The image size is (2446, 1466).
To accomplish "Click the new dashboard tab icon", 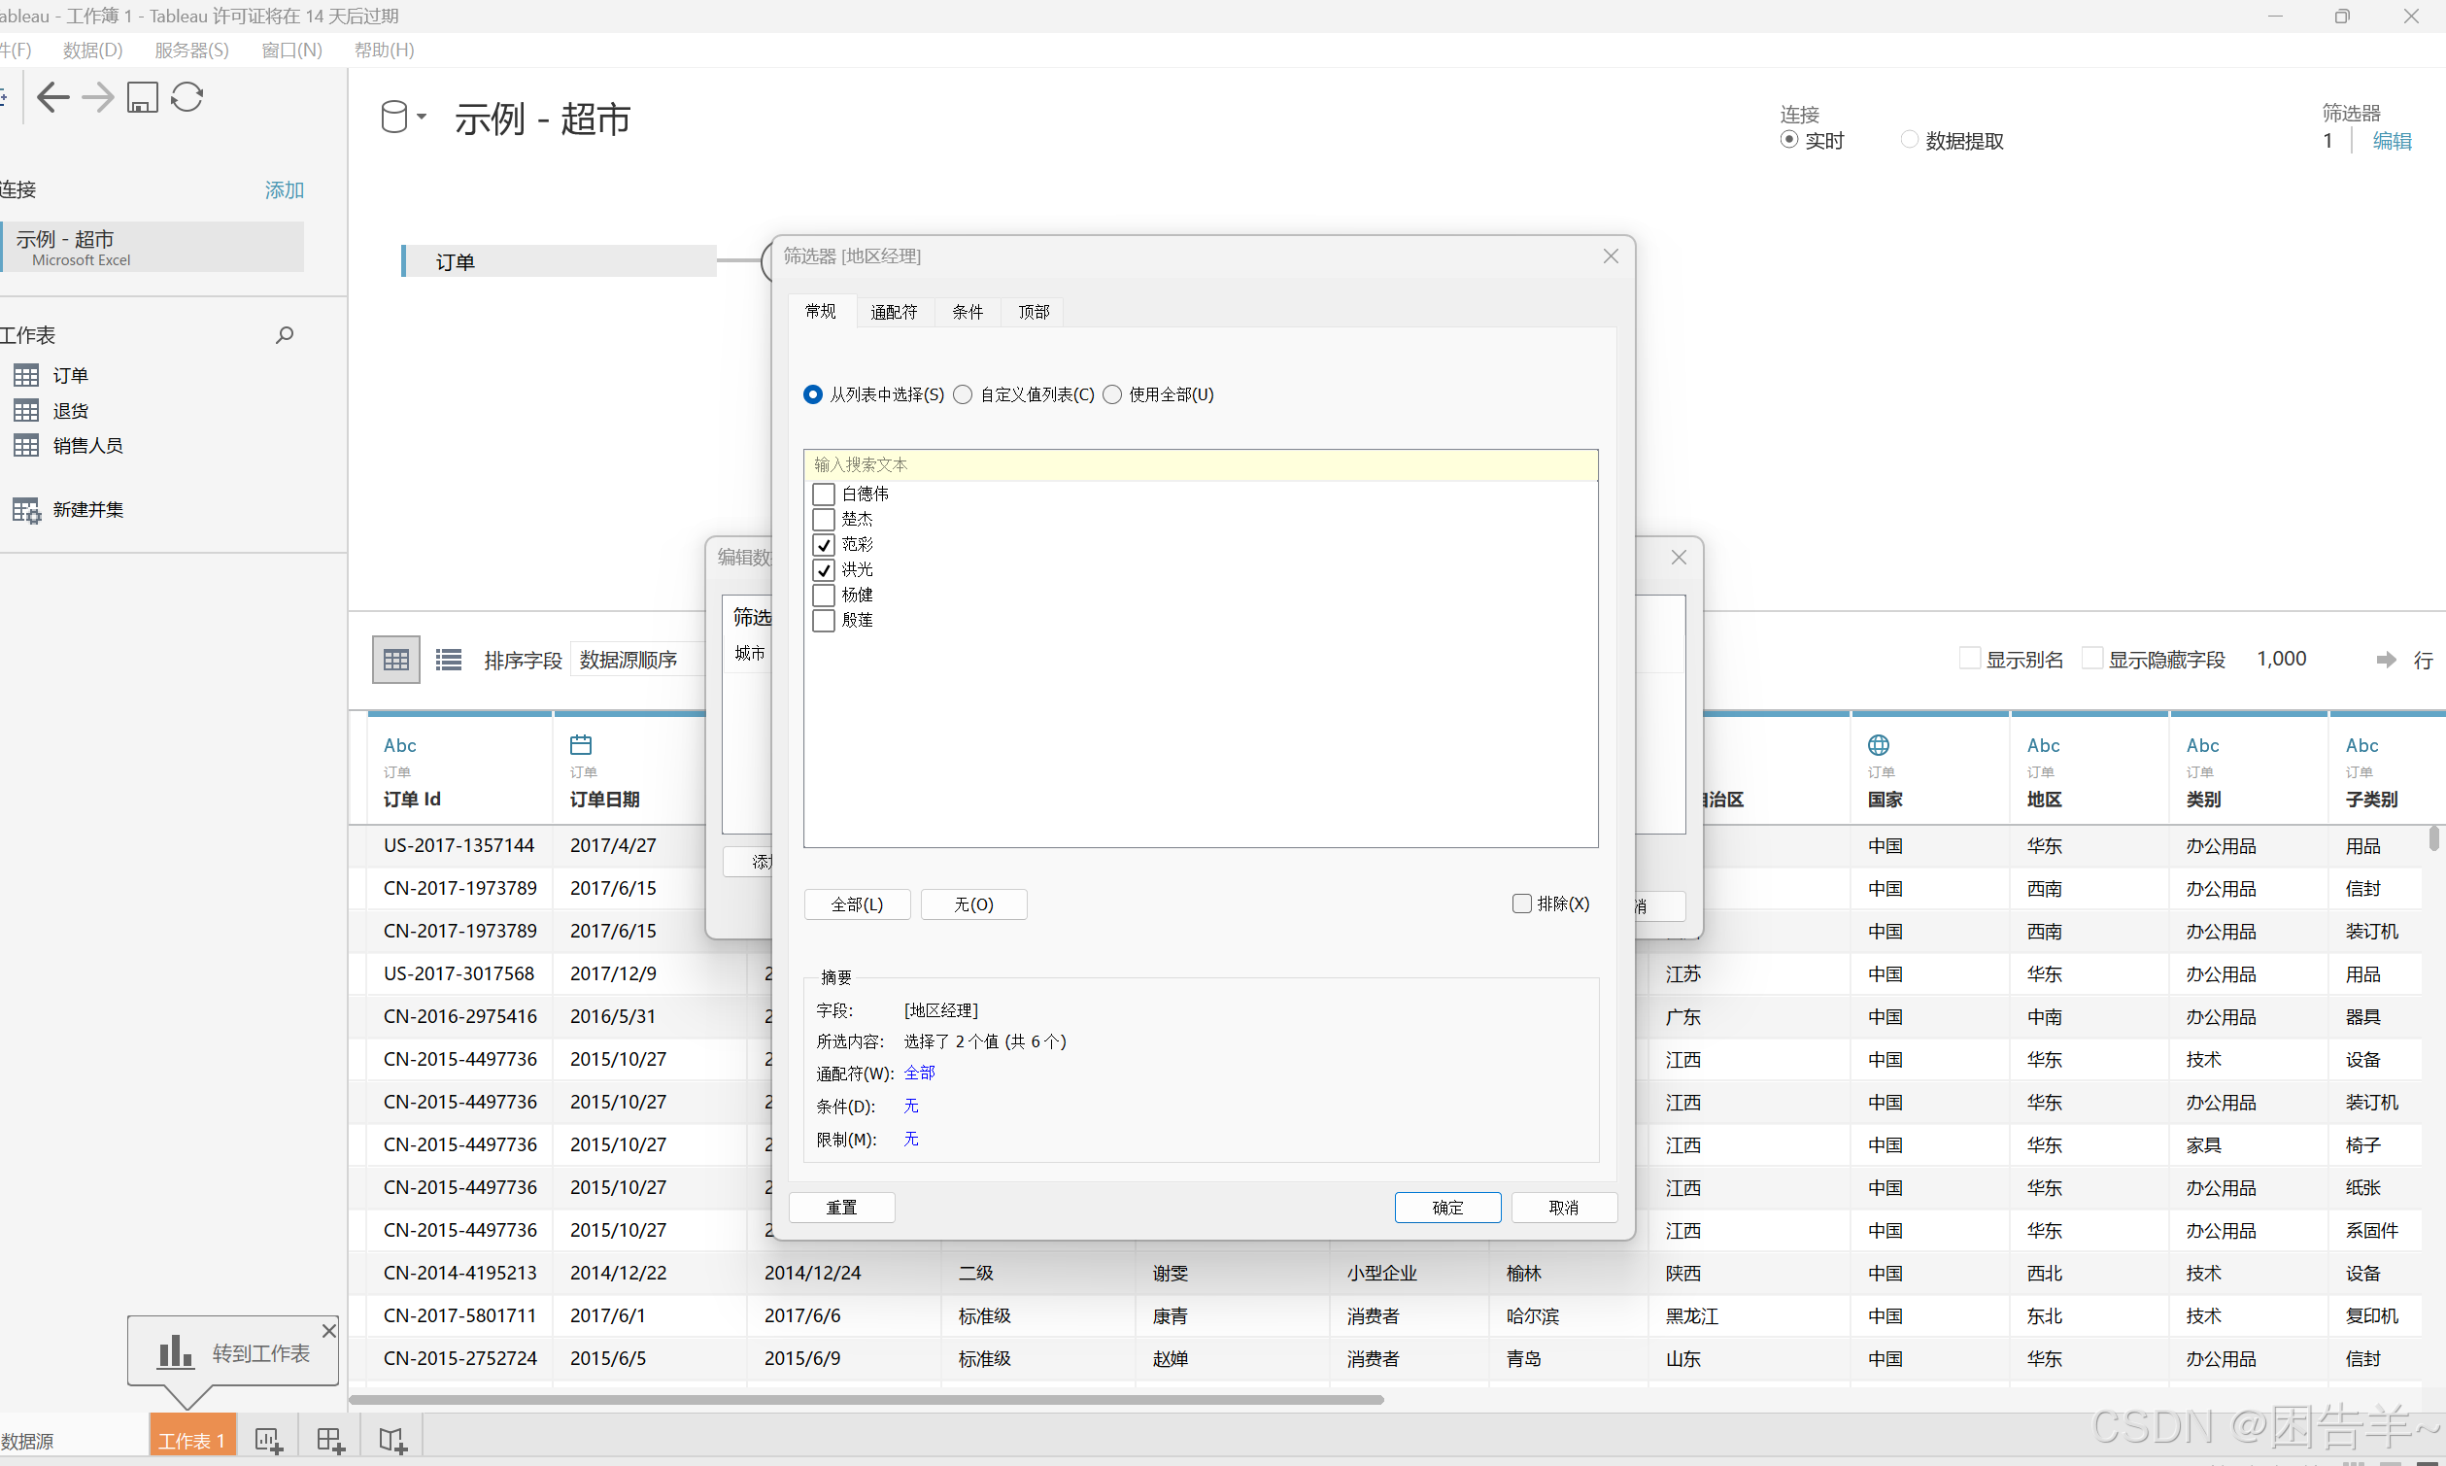I will point(330,1440).
